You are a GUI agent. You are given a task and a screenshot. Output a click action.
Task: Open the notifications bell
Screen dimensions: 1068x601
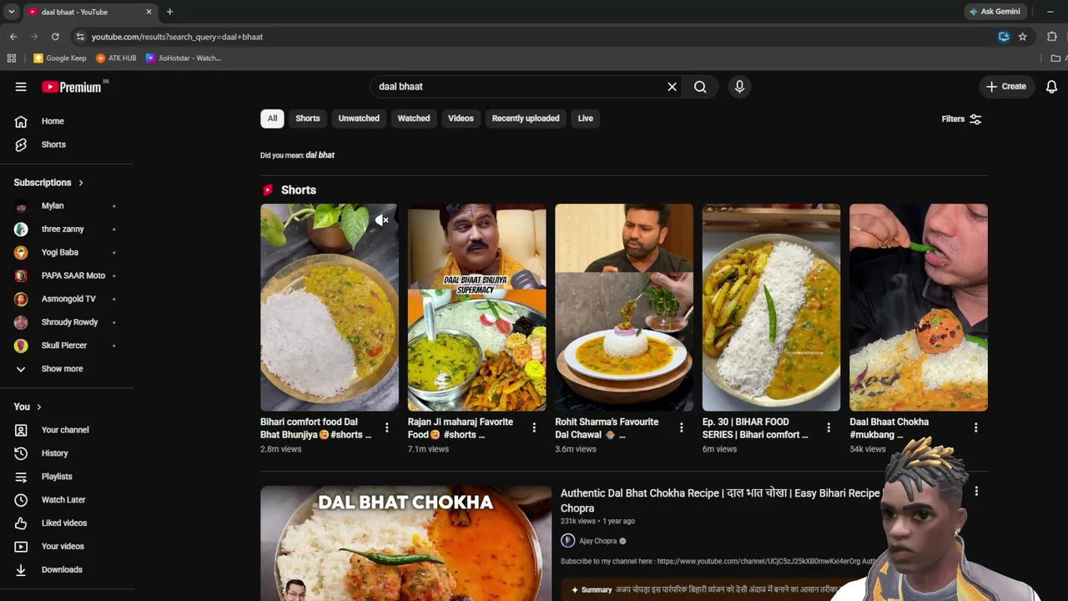(1051, 87)
